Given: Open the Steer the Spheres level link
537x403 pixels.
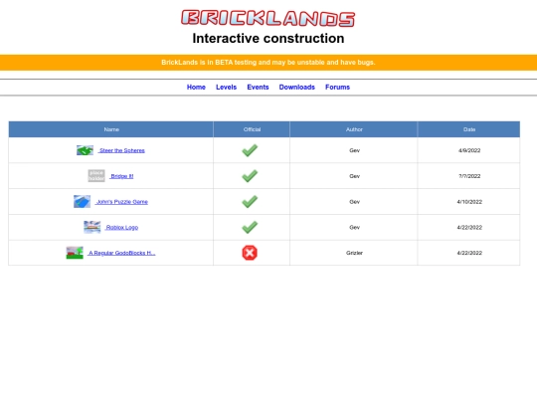Looking at the screenshot, I should (121, 150).
